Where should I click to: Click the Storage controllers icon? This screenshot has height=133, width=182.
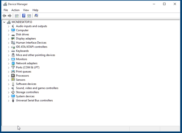[13, 92]
